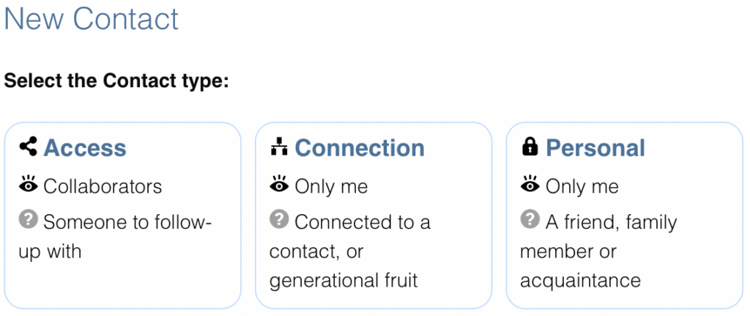
Task: Choose the Personal contact type heading
Action: click(595, 147)
